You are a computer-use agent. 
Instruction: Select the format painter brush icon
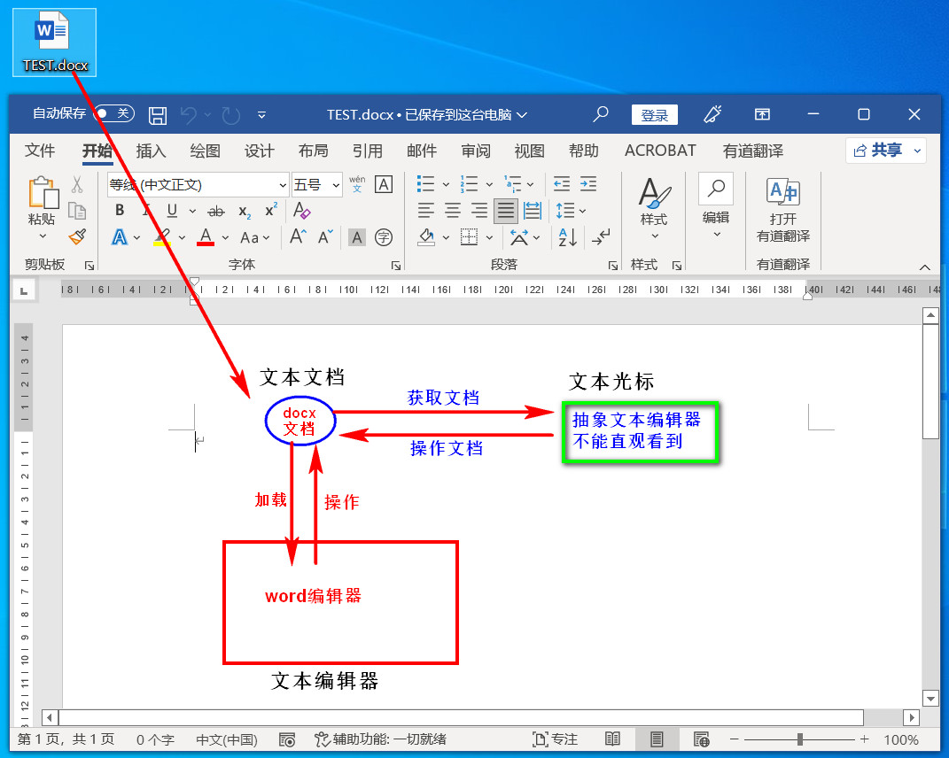[x=76, y=236]
